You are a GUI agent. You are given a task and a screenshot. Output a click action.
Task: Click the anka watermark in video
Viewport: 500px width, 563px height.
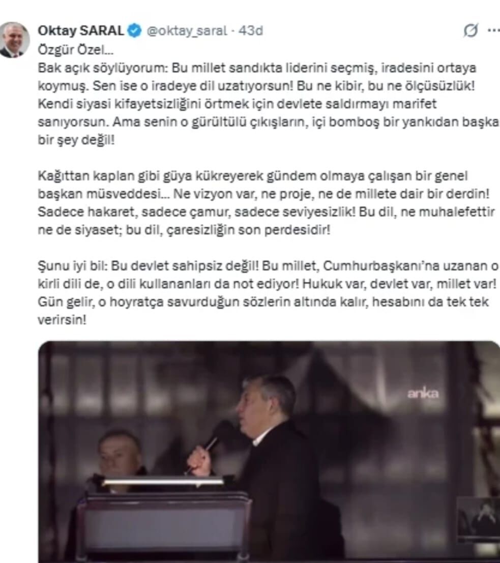pyautogui.click(x=423, y=394)
